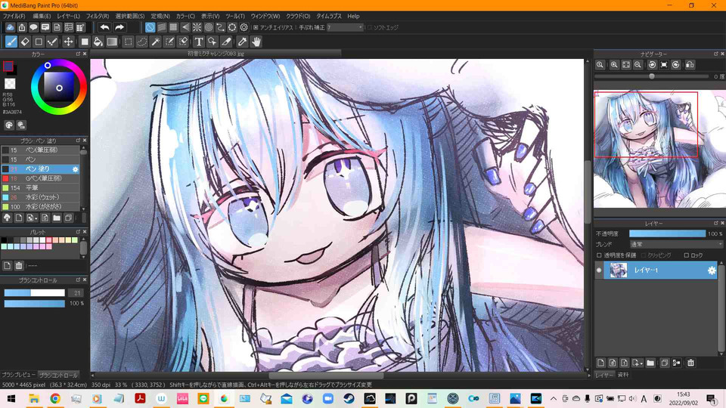Click the foreground color swatch

8,66
